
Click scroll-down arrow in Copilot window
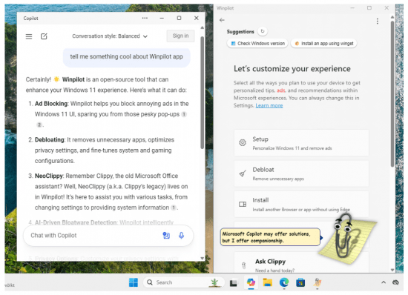[203, 258]
